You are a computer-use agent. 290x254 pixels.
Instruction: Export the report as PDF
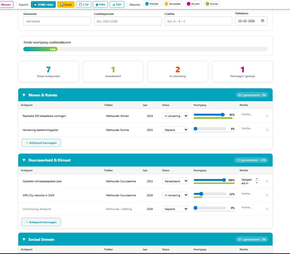pos(117,4)
